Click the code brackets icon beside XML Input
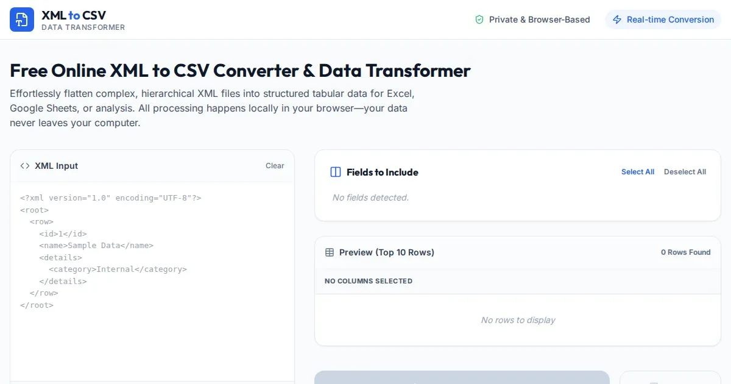Screen dimensions: 731x384 tap(25, 166)
